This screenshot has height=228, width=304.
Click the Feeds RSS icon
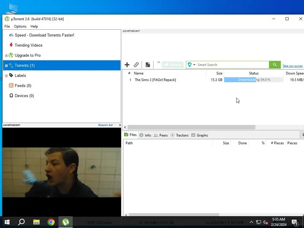[11, 85]
